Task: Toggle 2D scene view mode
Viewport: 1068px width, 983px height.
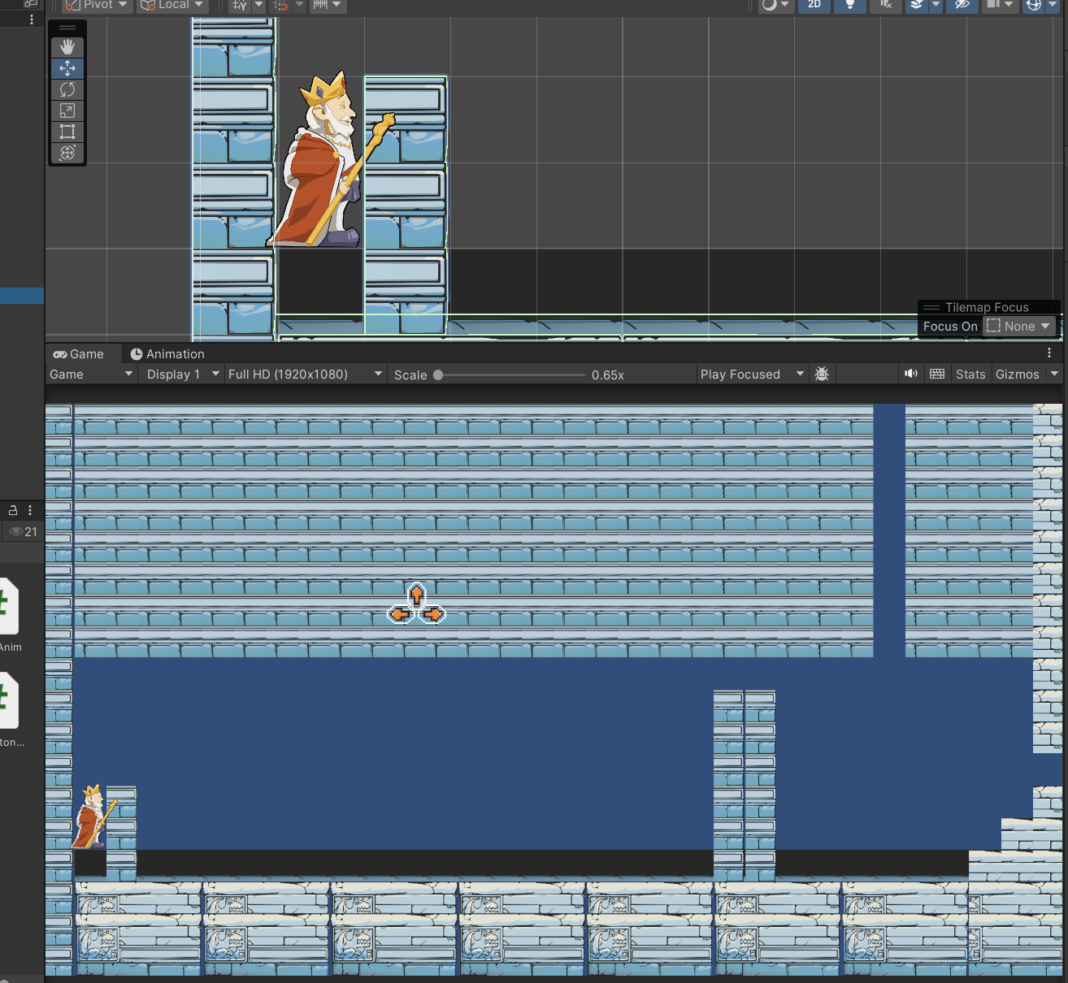Action: (814, 5)
